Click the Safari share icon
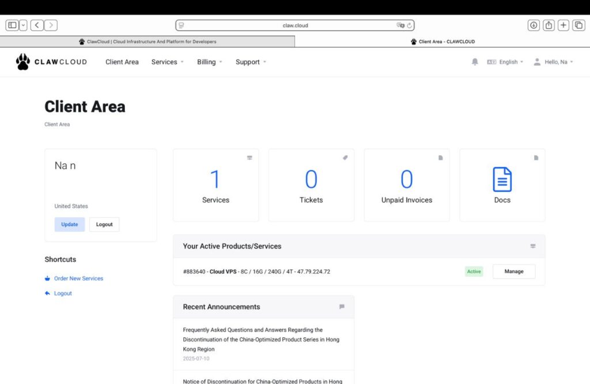The image size is (590, 384). pyautogui.click(x=549, y=25)
